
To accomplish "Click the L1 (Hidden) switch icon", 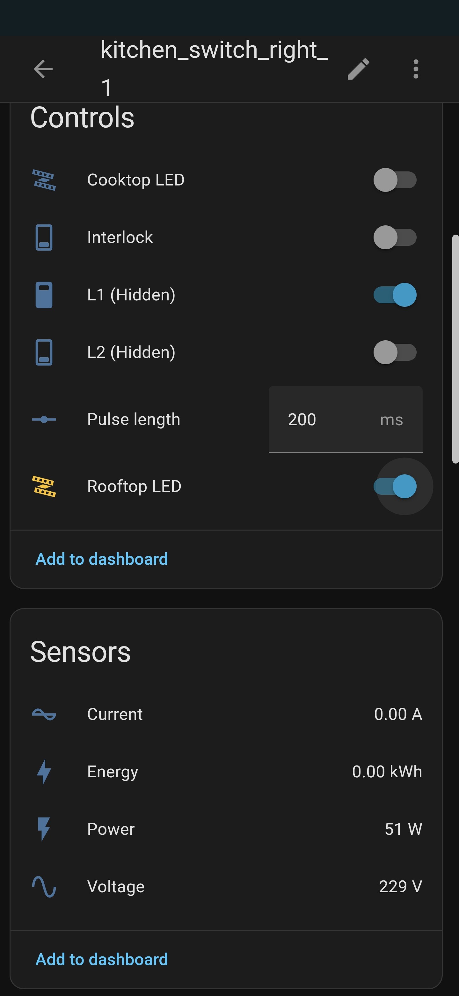I will pos(44,295).
